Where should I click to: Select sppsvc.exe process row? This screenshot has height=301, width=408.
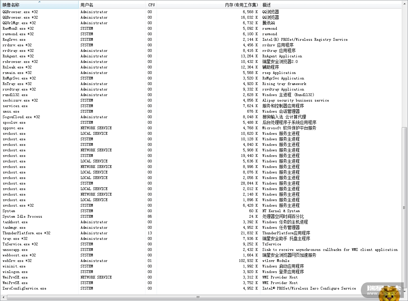pyautogui.click(x=201, y=128)
